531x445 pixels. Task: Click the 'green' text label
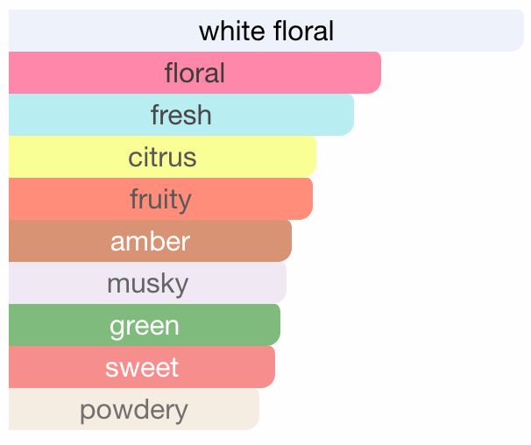click(144, 325)
